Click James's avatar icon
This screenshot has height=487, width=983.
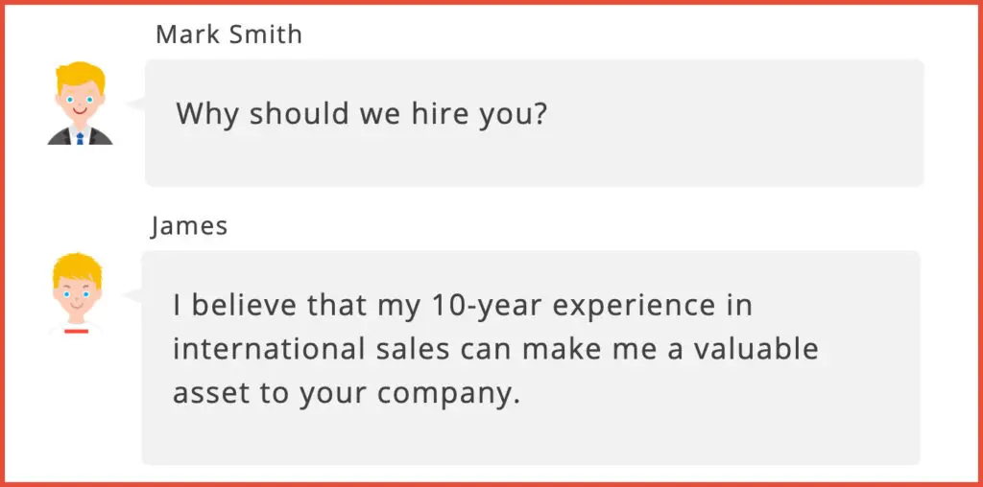coord(77,293)
